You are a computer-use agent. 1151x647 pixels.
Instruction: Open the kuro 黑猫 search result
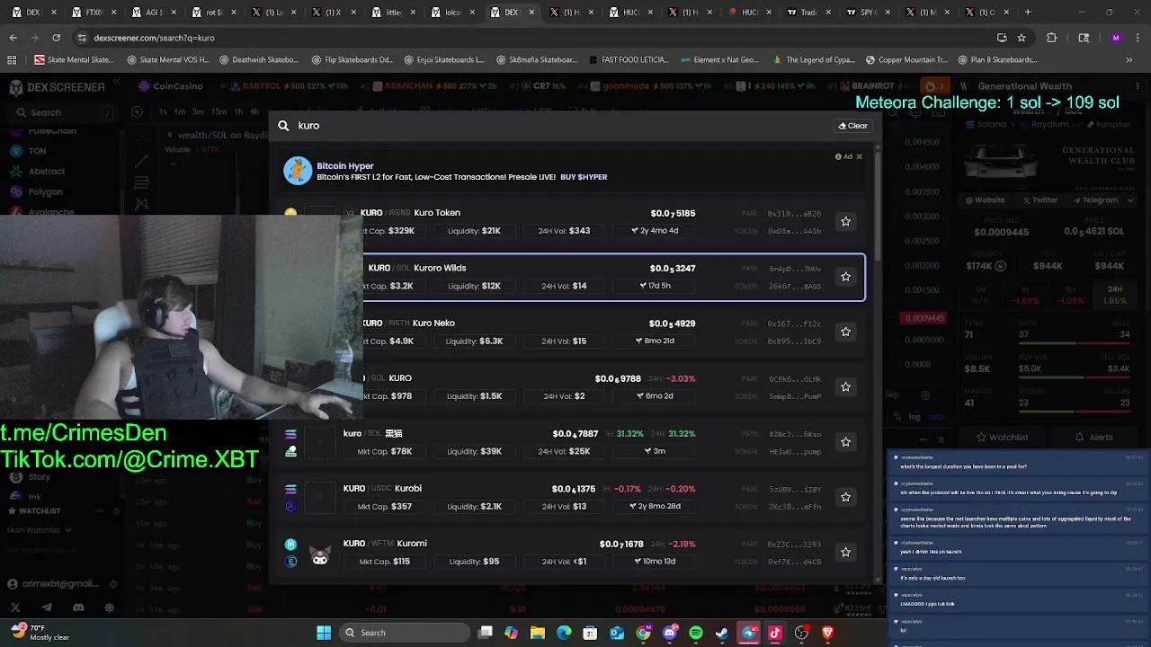pos(571,442)
